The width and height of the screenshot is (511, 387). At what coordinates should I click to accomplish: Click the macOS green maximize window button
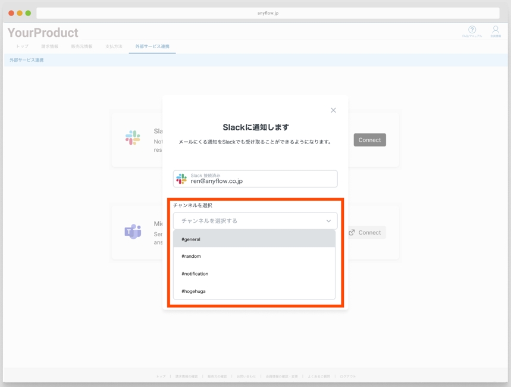[x=28, y=13]
